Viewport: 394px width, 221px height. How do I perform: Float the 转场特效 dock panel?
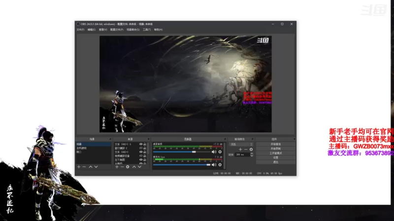(253, 139)
